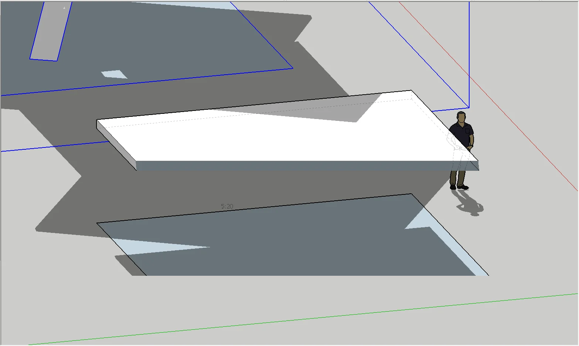The height and width of the screenshot is (346, 579).
Task: Click the narrow blue-outlined gray strip
Action: (x=51, y=31)
